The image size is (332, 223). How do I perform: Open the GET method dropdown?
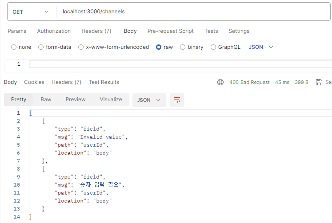coord(31,12)
